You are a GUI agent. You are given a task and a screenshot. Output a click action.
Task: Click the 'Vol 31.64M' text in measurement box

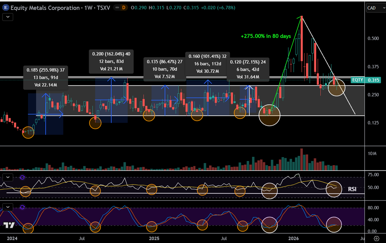[248, 77]
